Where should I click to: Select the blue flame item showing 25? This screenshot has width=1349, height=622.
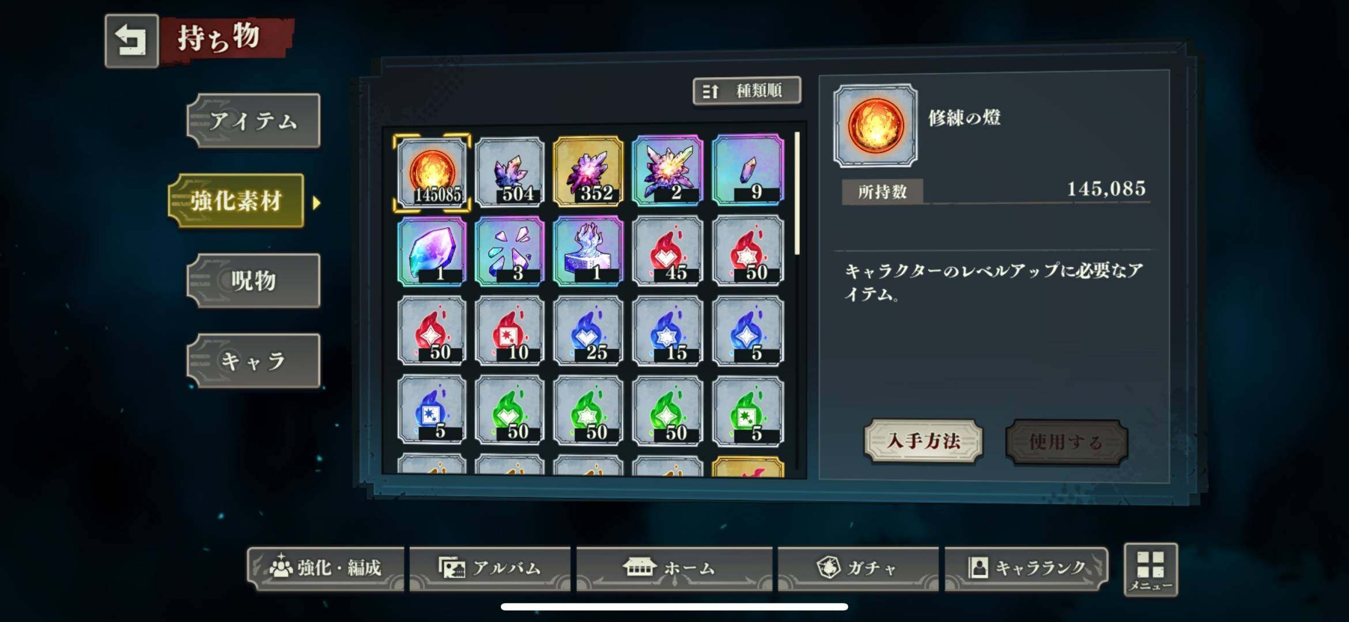(x=588, y=331)
